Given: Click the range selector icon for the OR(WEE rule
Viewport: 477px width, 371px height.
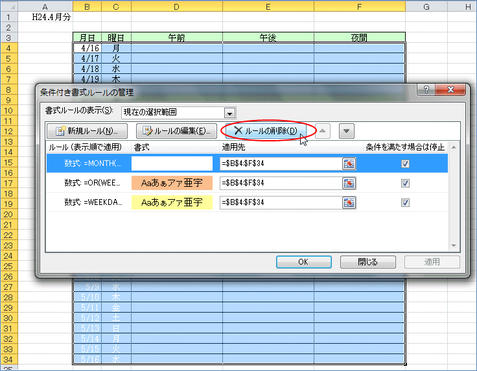Looking at the screenshot, I should click(x=349, y=183).
